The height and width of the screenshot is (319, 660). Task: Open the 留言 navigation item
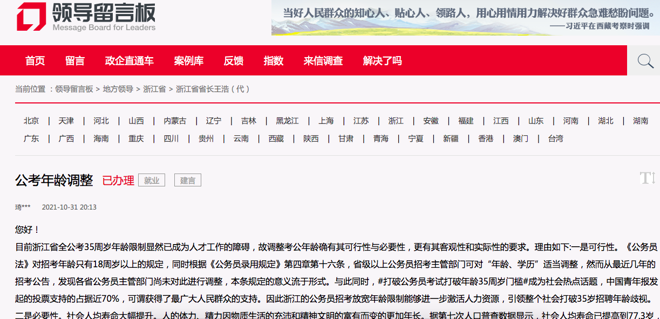[75, 60]
